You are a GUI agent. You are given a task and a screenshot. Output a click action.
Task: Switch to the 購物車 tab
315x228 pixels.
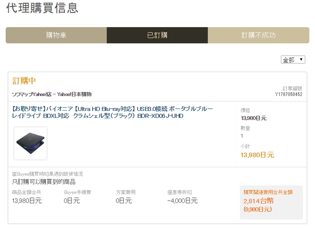pyautogui.click(x=56, y=35)
